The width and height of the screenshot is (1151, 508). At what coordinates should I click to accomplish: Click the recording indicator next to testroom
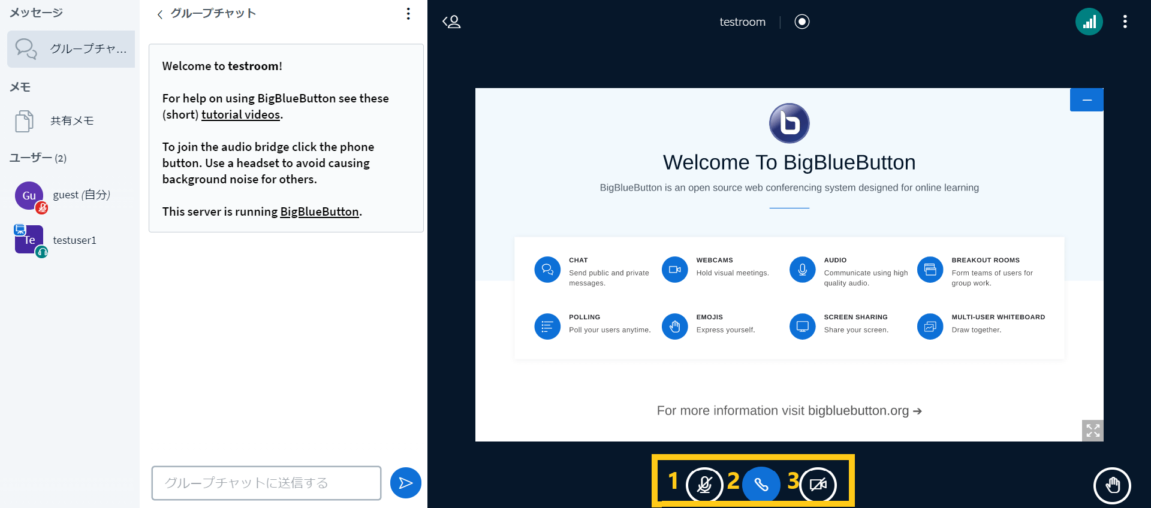coord(802,22)
